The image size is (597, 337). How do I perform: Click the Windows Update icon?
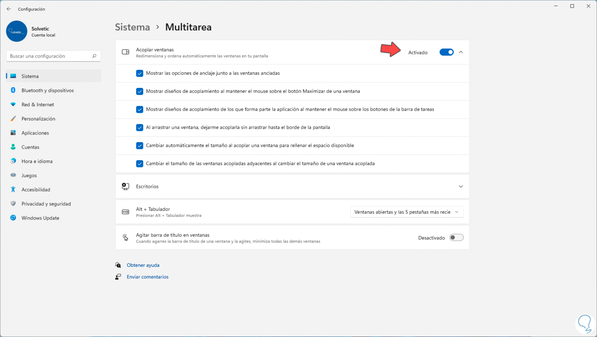coord(13,218)
